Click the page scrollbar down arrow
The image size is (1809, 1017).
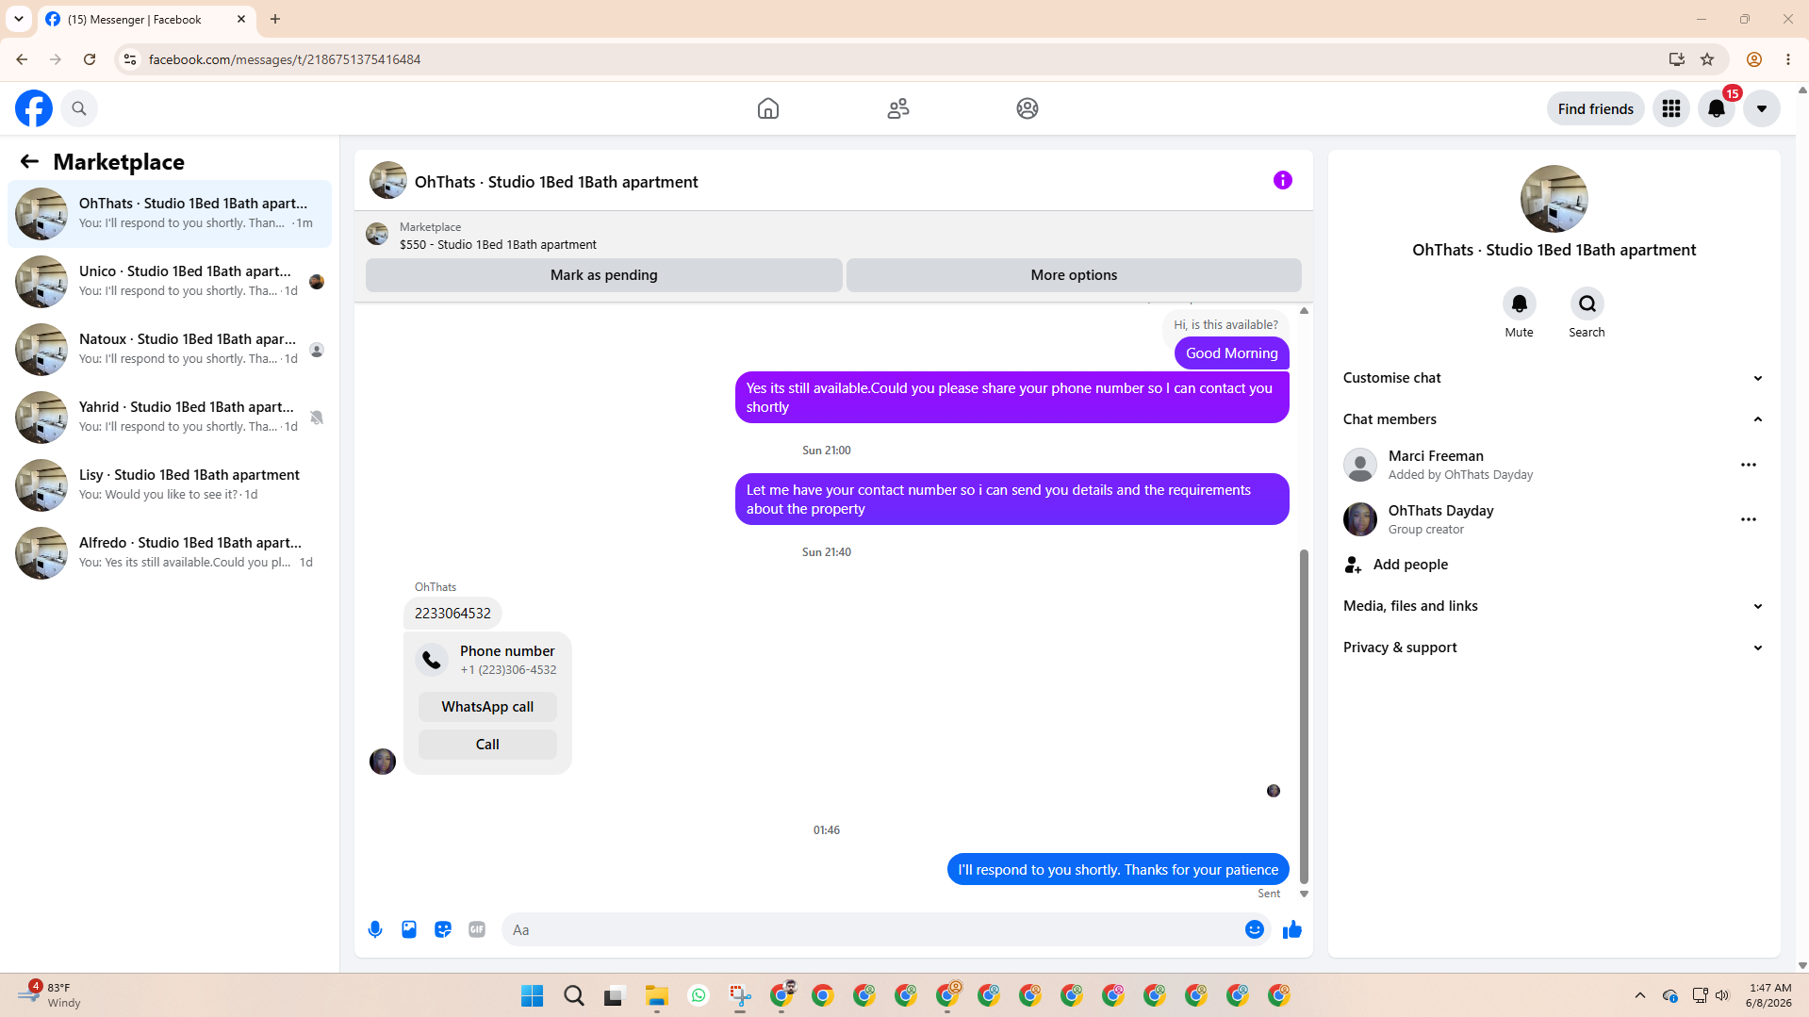click(x=1802, y=965)
